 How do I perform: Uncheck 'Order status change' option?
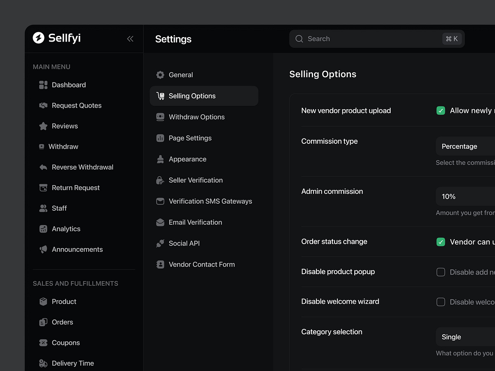click(441, 242)
